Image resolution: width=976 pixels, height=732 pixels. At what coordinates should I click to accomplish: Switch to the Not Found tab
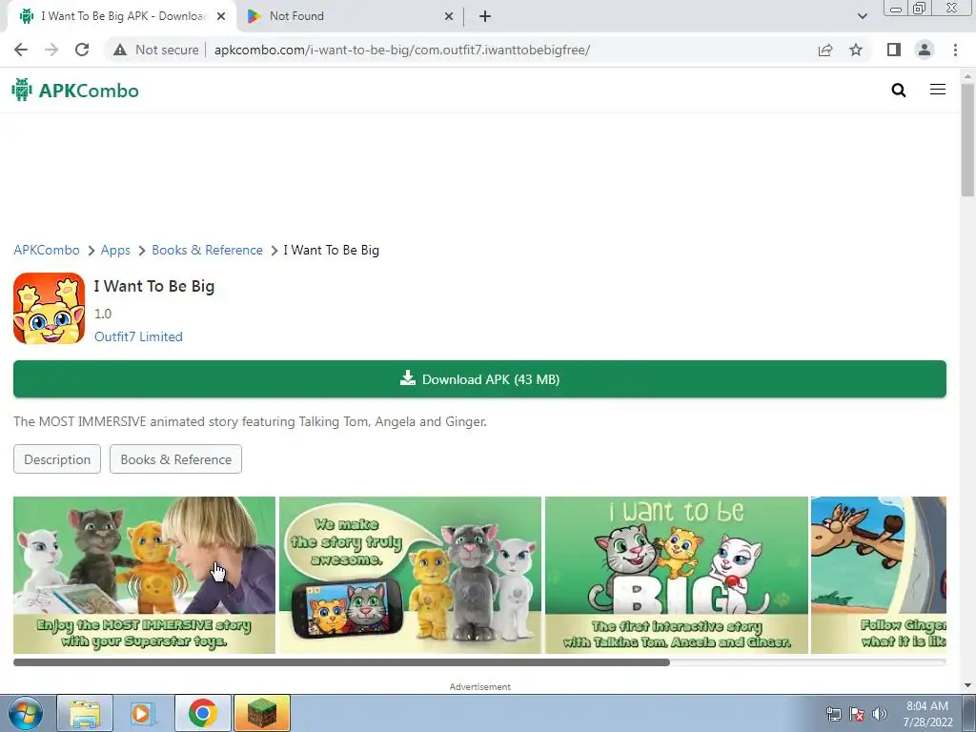click(x=351, y=16)
